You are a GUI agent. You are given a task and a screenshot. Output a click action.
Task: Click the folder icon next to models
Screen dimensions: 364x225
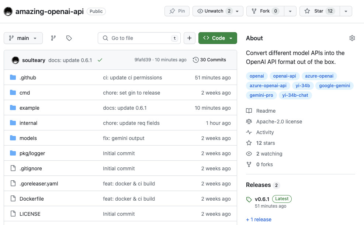coord(13,138)
